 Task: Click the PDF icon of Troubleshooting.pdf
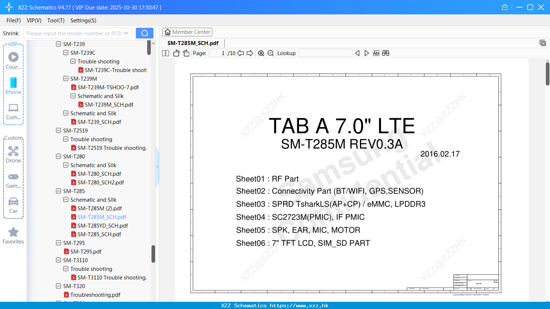66,295
